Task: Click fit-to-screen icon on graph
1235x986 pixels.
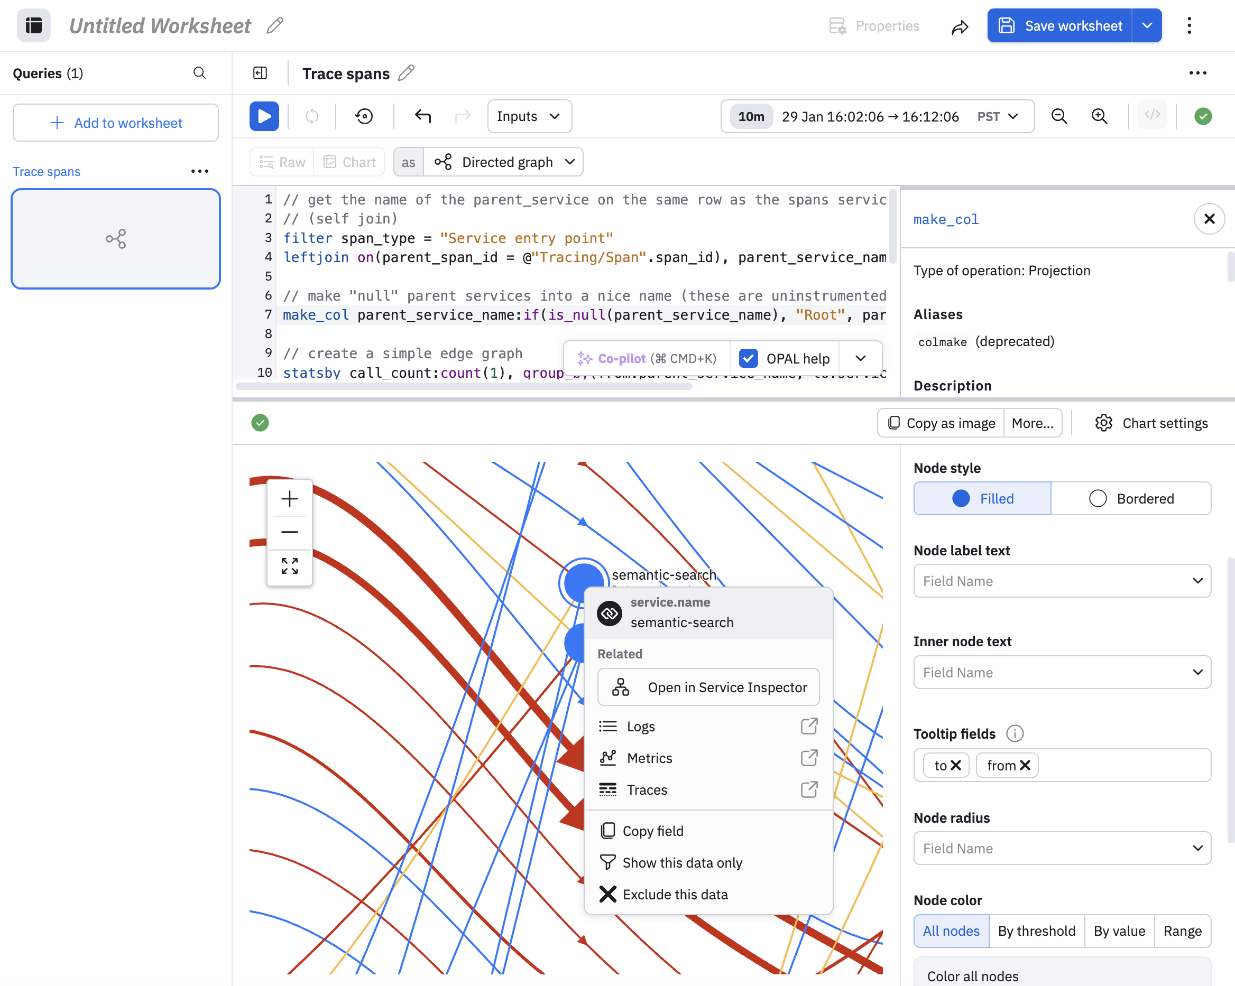Action: point(290,566)
